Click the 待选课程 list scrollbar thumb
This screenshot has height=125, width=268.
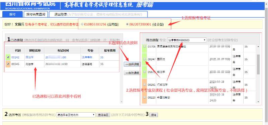[x=258, y=64]
